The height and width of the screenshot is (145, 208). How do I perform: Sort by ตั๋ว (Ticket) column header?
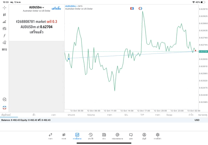(34, 115)
